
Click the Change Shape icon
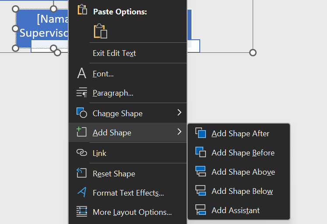pyautogui.click(x=82, y=113)
